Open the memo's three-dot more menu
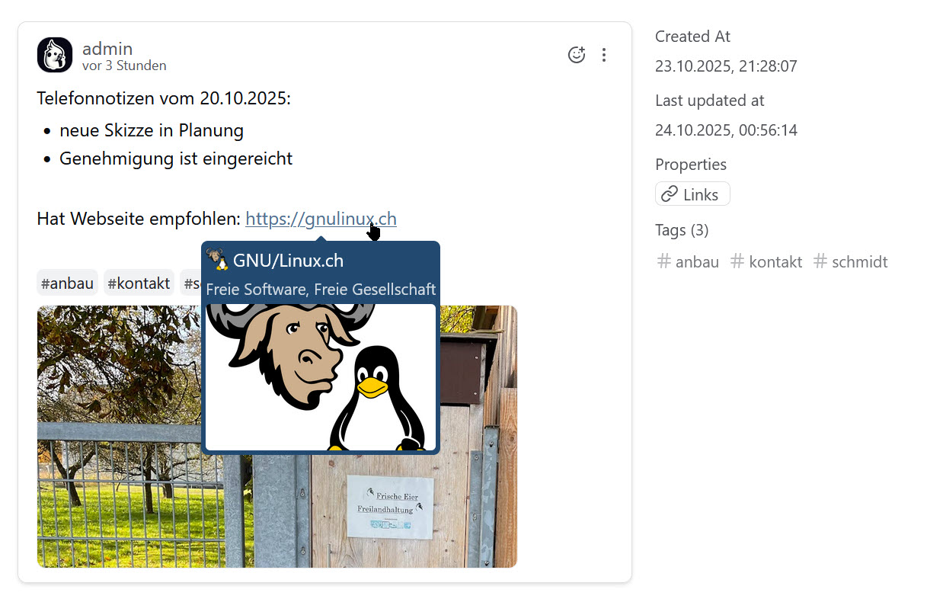This screenshot has width=927, height=602. click(x=604, y=55)
